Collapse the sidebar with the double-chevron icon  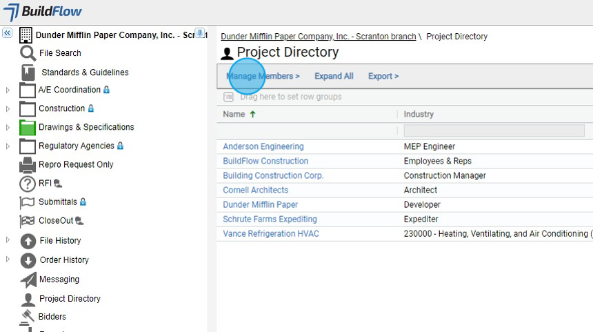pos(7,33)
